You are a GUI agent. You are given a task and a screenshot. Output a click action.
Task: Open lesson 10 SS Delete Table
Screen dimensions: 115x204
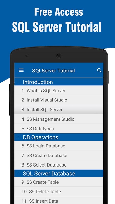pos(59,192)
